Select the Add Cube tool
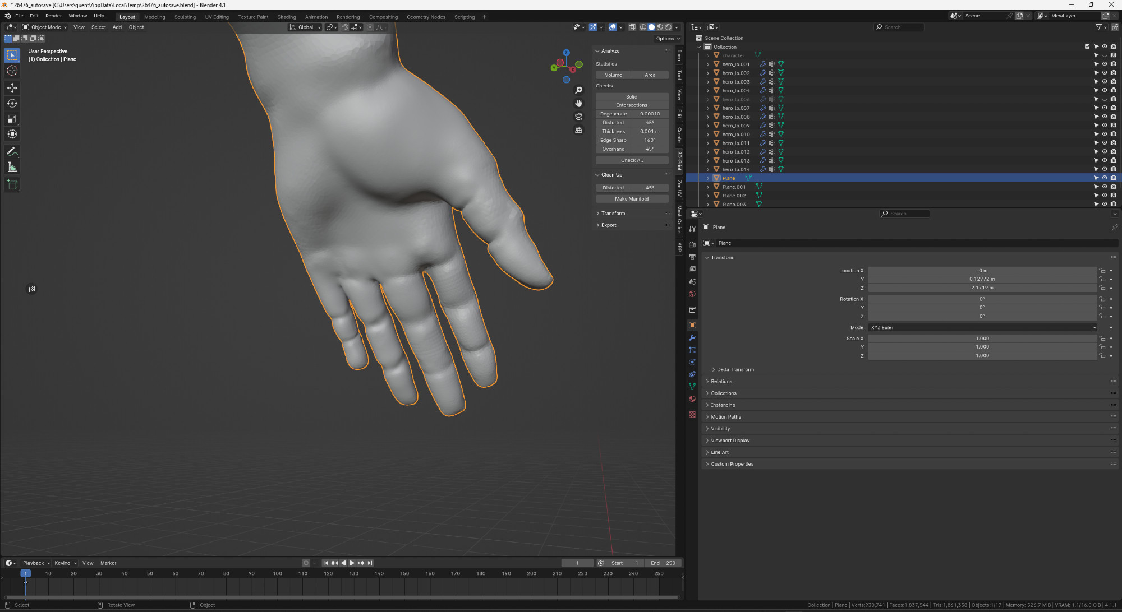1122x612 pixels. pyautogui.click(x=12, y=184)
